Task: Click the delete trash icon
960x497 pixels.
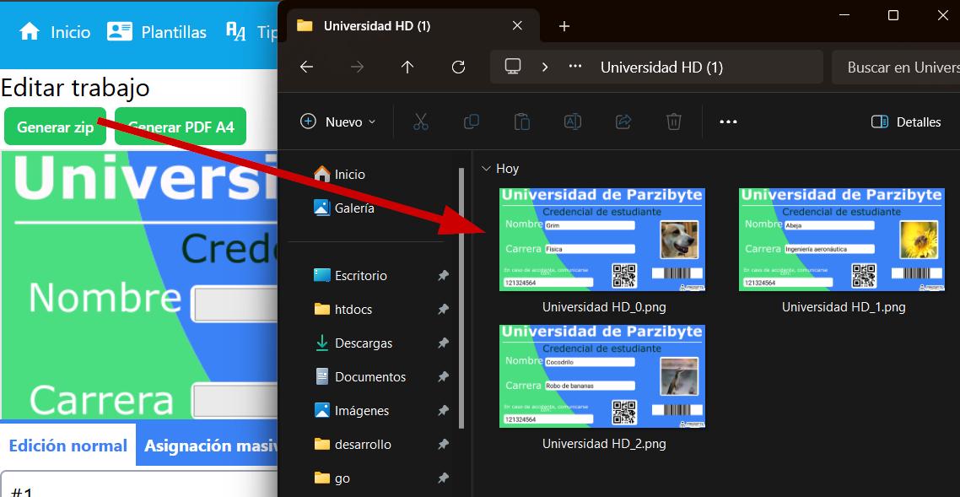Action: 673,122
